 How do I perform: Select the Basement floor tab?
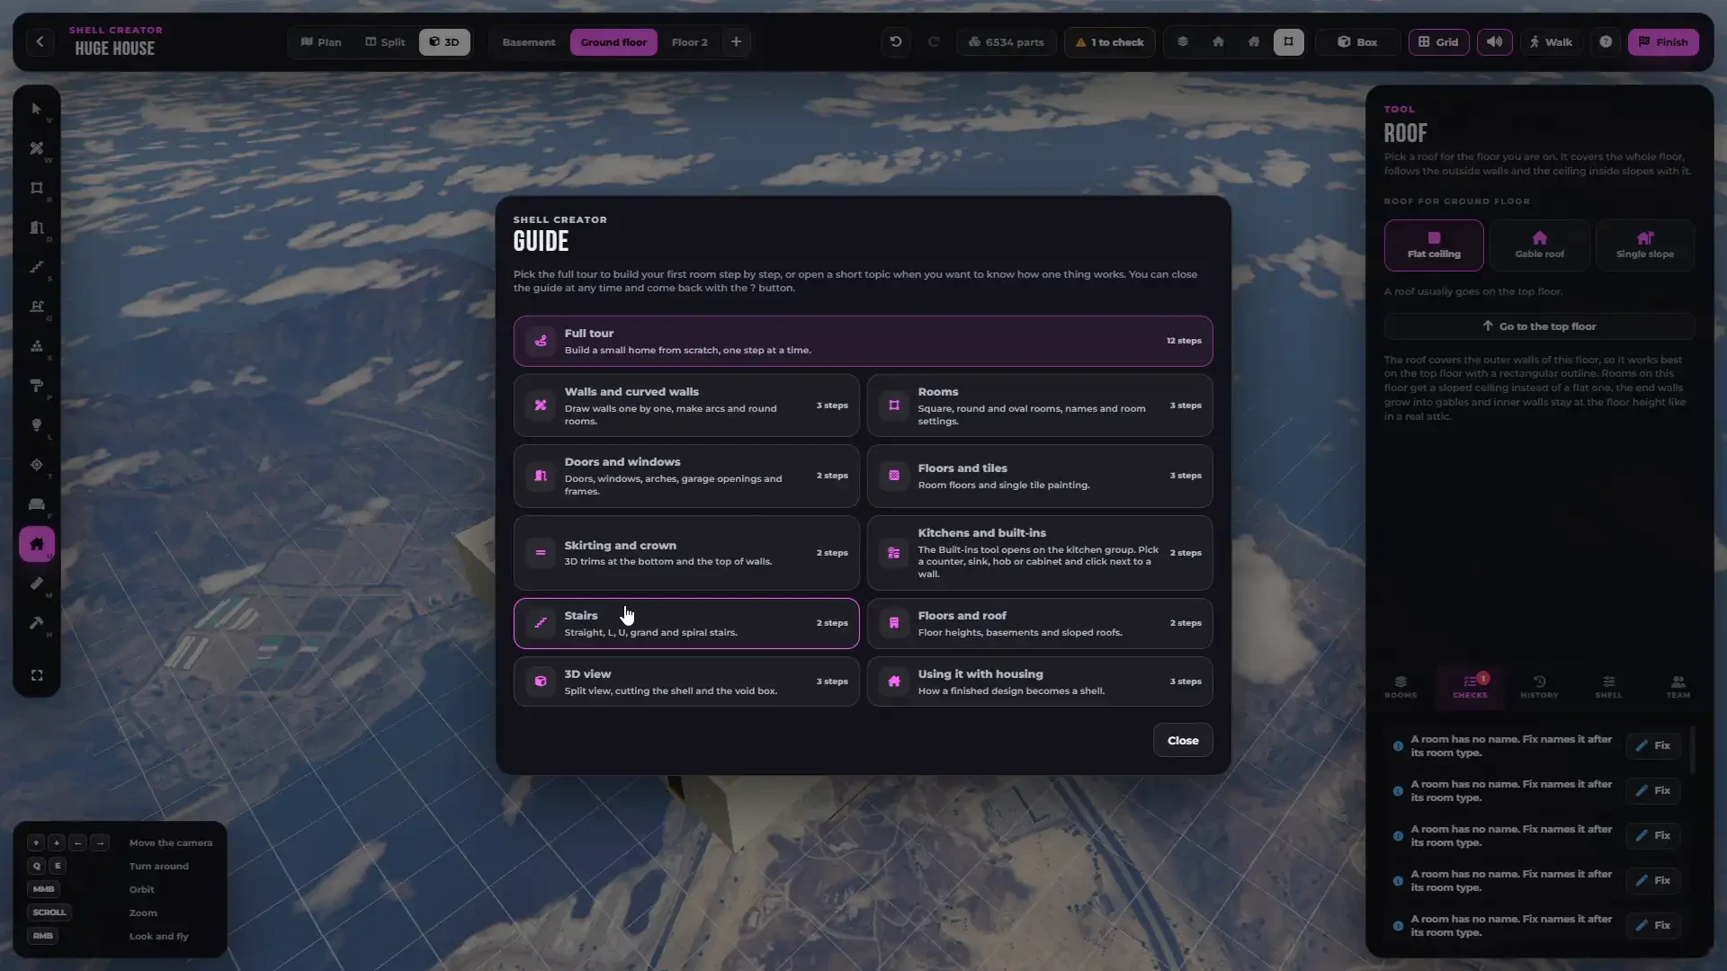[529, 42]
